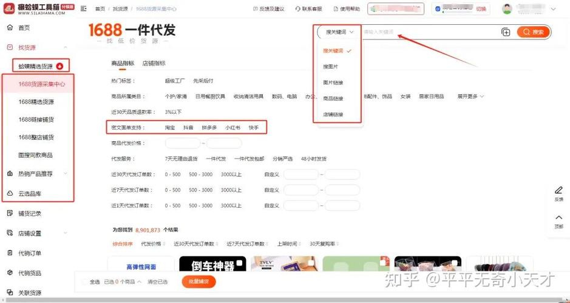570x303 pixels.
Task: Click 清空已选 in bottom bar
Action: [157, 282]
